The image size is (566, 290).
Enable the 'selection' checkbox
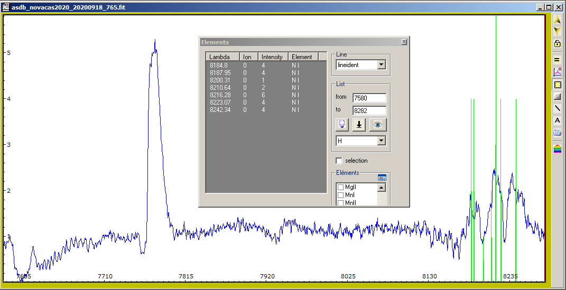point(339,161)
